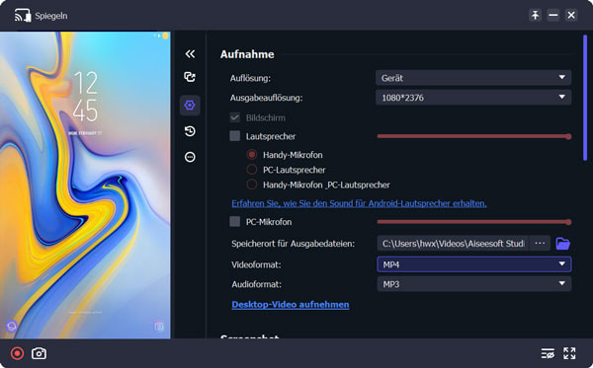Tap the camera shortcut on phone lockscreen
Image resolution: width=593 pixels, height=368 pixels.
(159, 327)
